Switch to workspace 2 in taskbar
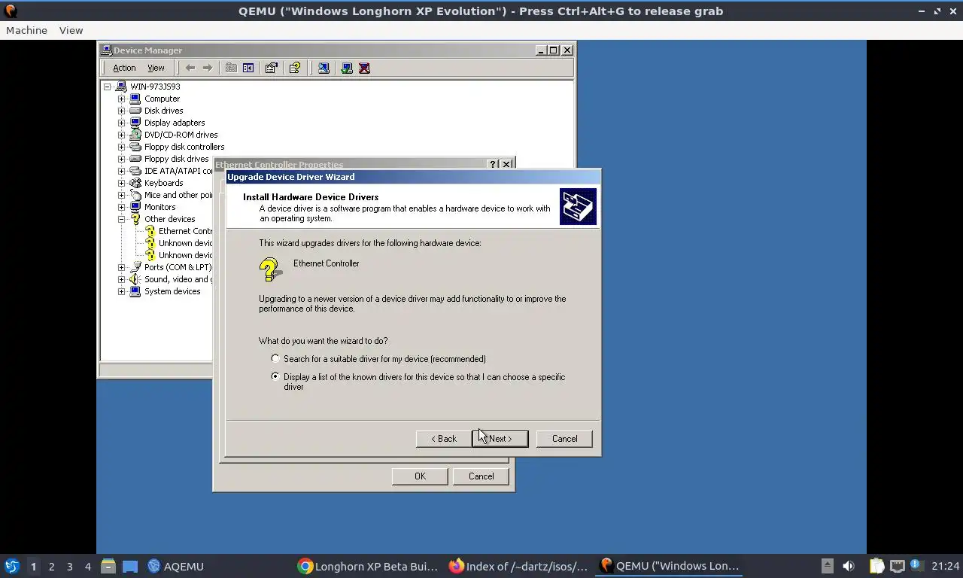This screenshot has height=578, width=963. tap(51, 566)
